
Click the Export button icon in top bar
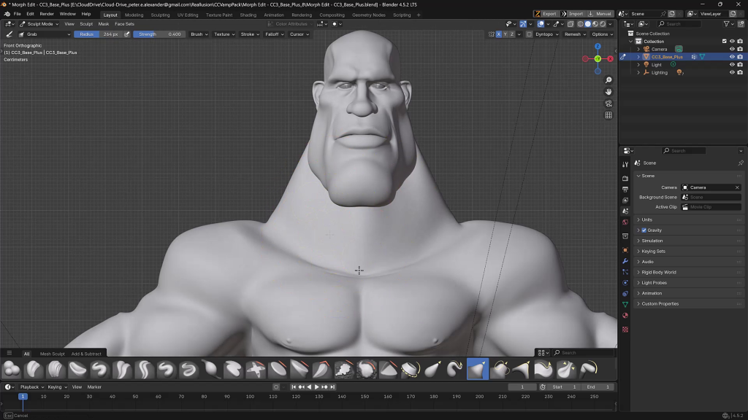tap(538, 14)
